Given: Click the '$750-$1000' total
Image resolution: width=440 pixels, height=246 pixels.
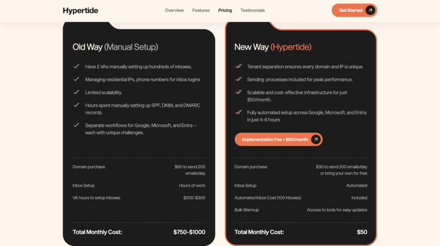Looking at the screenshot, I should [x=189, y=232].
